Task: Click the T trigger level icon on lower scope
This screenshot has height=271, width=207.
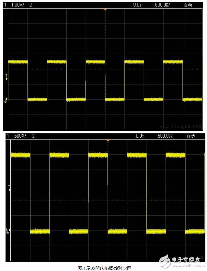Action: pos(9,188)
